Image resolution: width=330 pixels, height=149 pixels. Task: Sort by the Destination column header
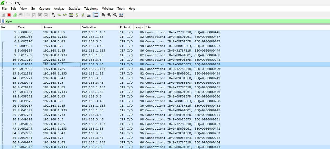tap(100, 27)
